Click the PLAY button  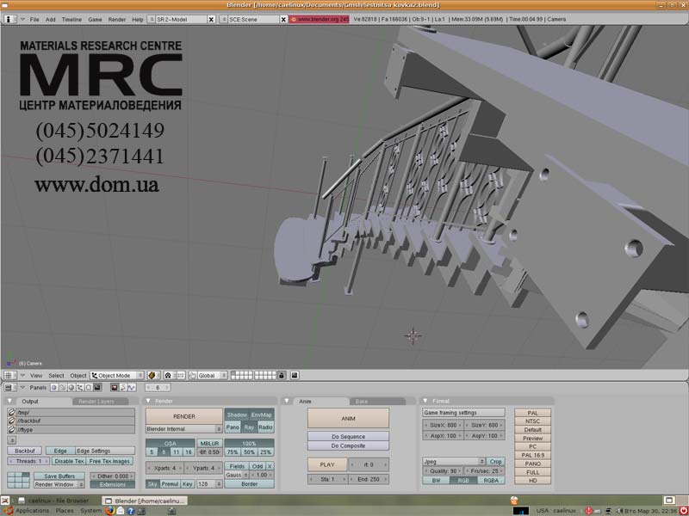[327, 464]
